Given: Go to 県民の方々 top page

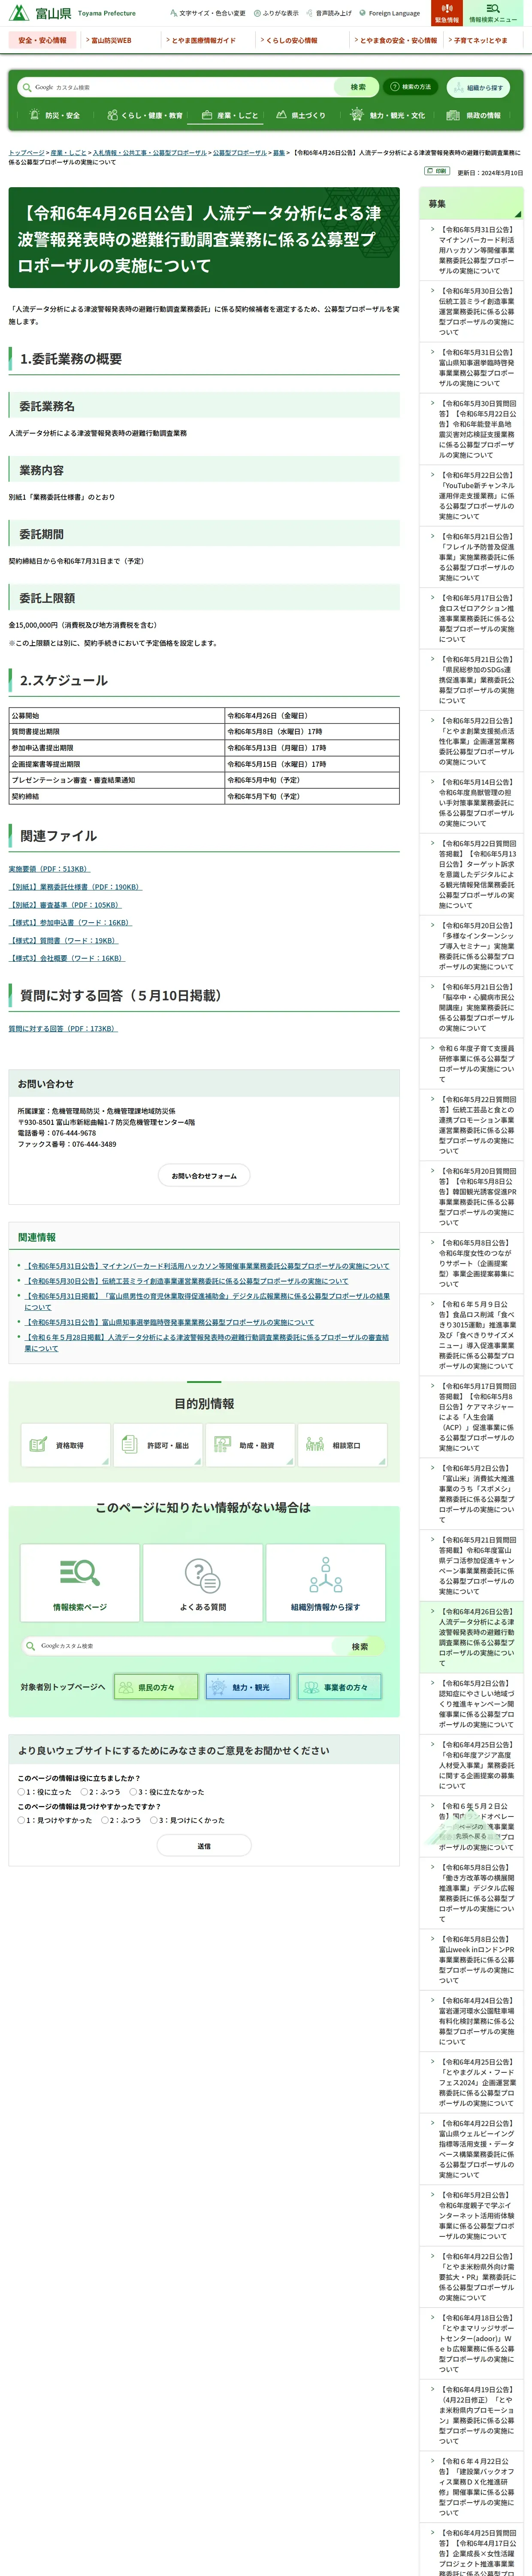Looking at the screenshot, I should point(156,1687).
